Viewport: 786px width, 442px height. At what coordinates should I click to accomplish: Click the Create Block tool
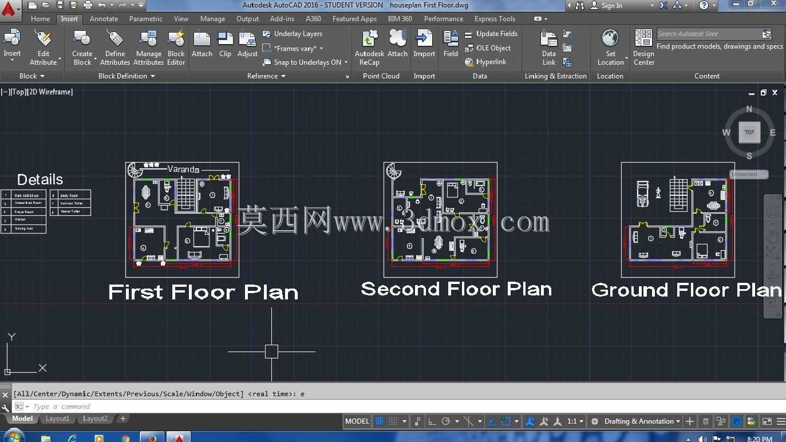82,48
